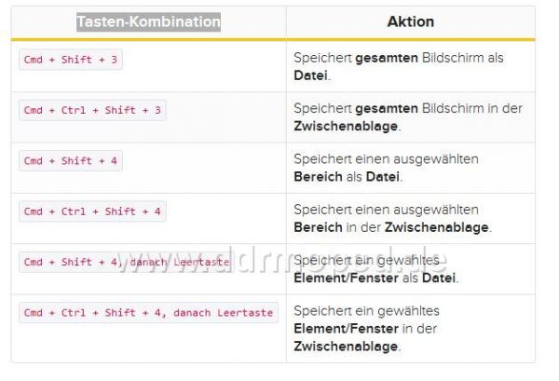Click 'Bereich in der Zwischenablage' text
The image size is (559, 381).
point(391,227)
